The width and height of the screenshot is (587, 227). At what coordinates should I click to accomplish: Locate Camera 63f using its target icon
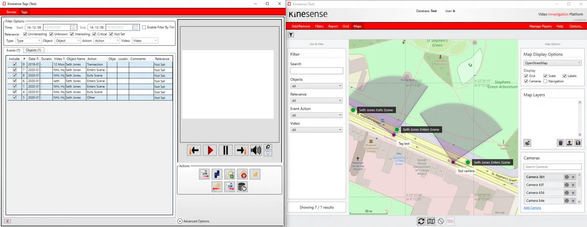tap(566, 185)
